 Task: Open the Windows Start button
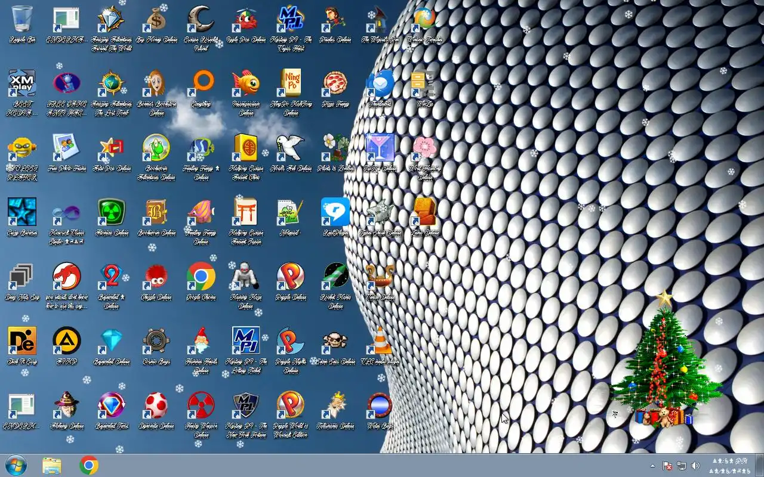[x=16, y=465]
